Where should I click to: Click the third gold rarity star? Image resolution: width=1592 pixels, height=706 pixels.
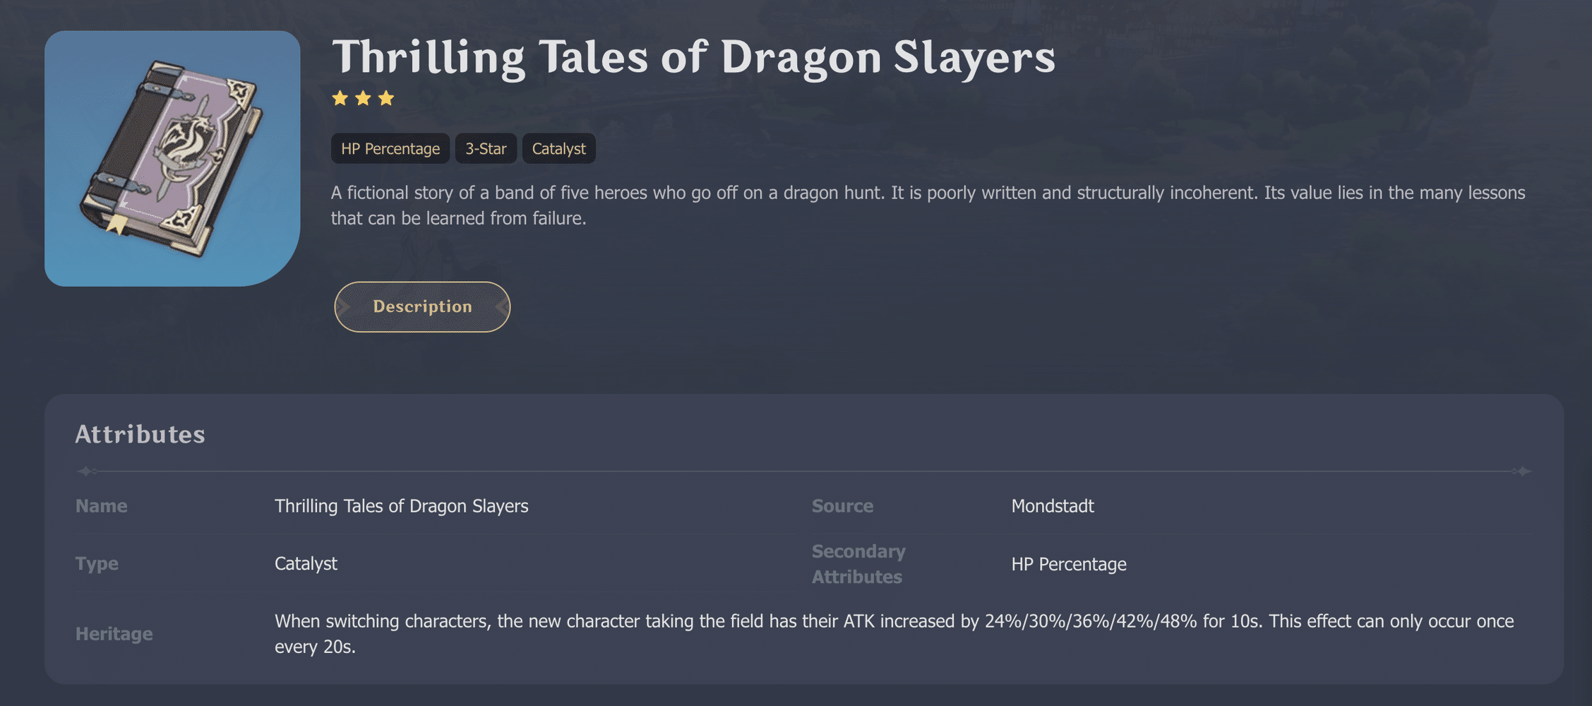tap(386, 98)
